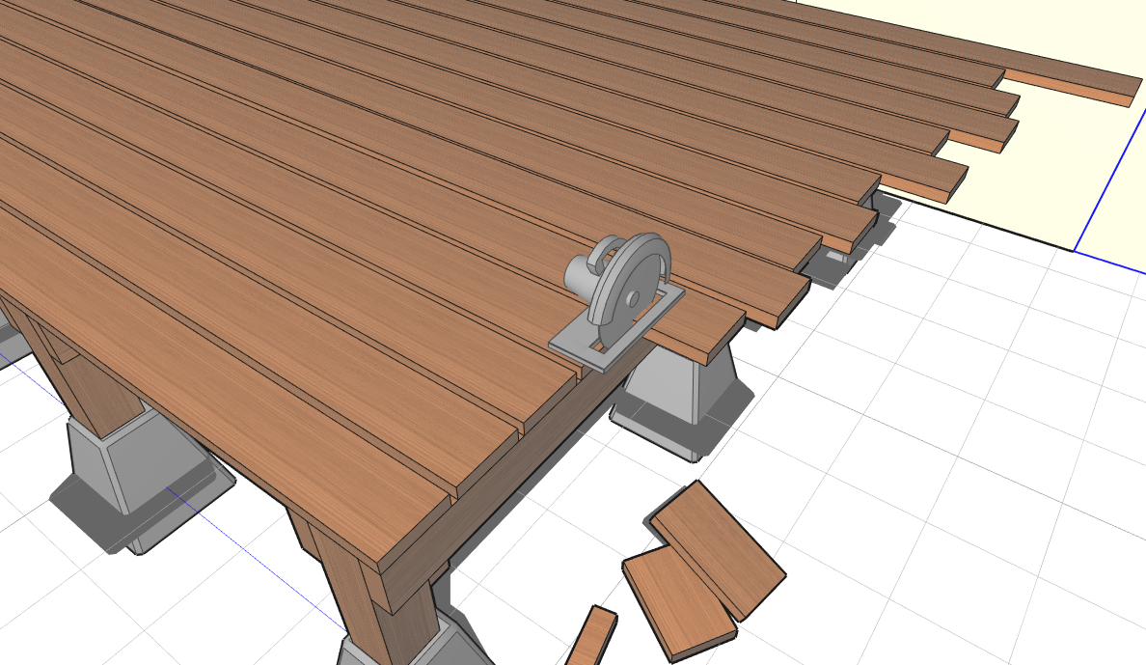This screenshot has height=665, width=1146.
Task: Select the medium cut-off board scrap on ground
Action: coord(678,603)
